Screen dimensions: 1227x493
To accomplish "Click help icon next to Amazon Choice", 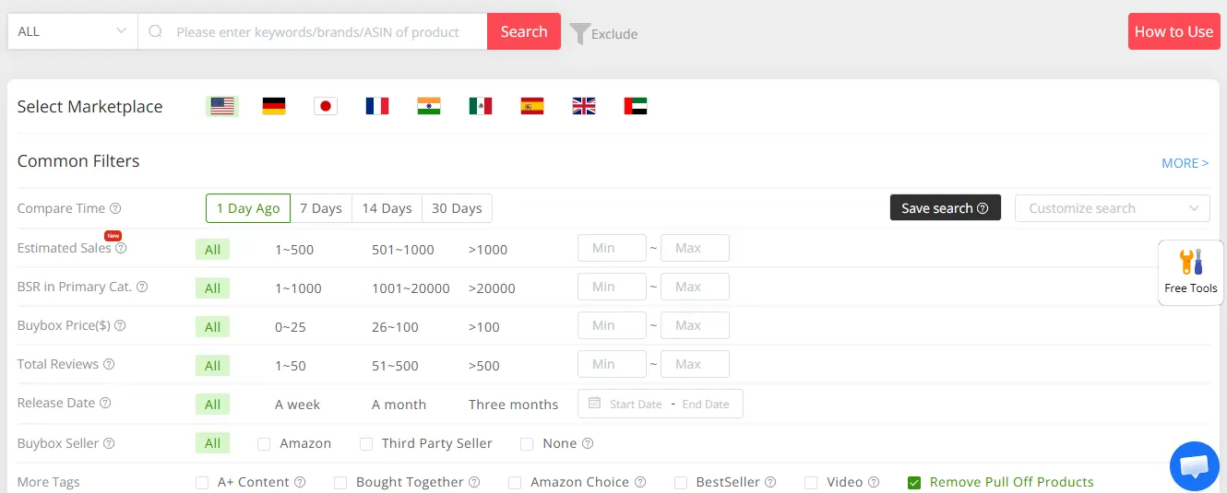I will (x=640, y=482).
